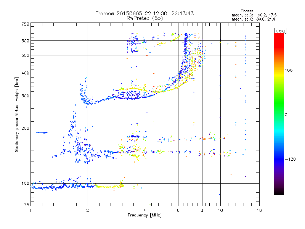Click the '-100' colorbar tick label

290,159
